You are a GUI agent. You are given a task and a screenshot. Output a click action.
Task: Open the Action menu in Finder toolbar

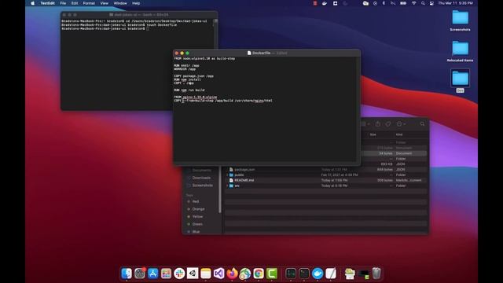(x=401, y=124)
